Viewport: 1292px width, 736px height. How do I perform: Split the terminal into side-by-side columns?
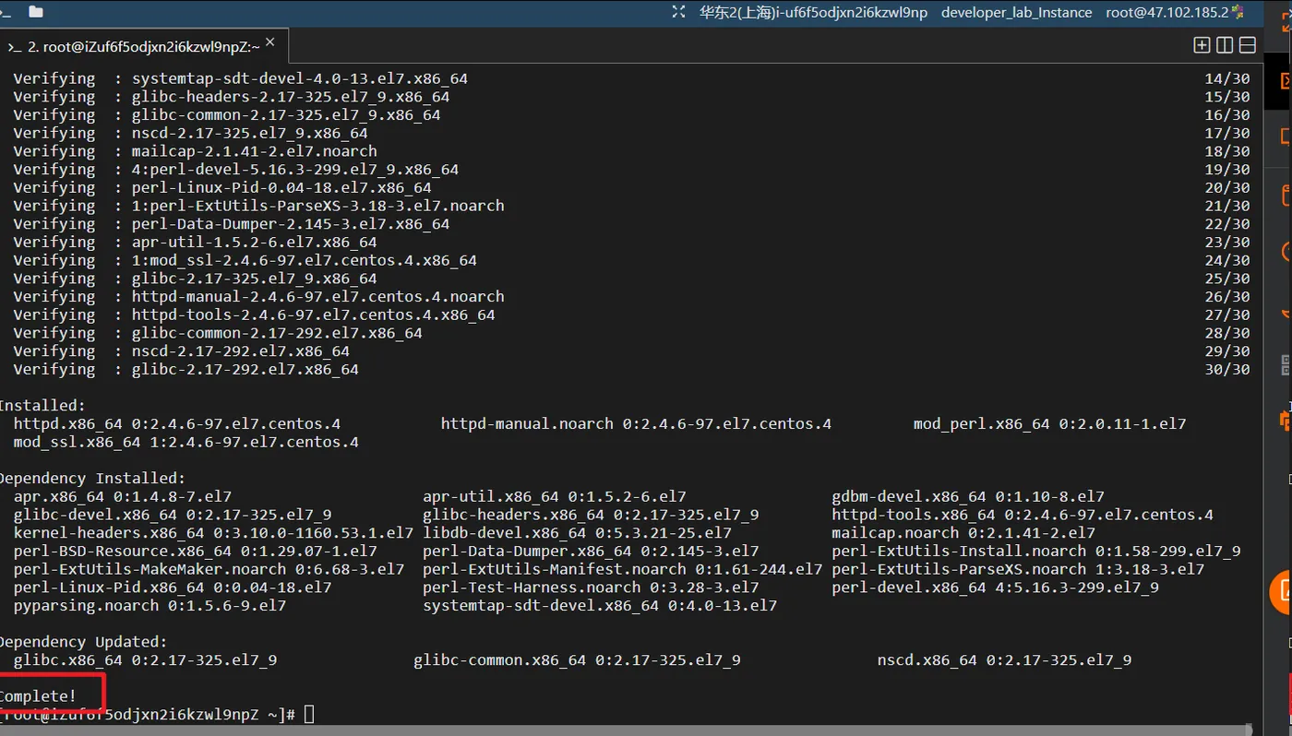coord(1225,45)
